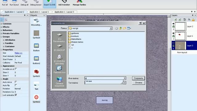
Task: Select the Layer 1 thumbnail
Action: coord(180,36)
